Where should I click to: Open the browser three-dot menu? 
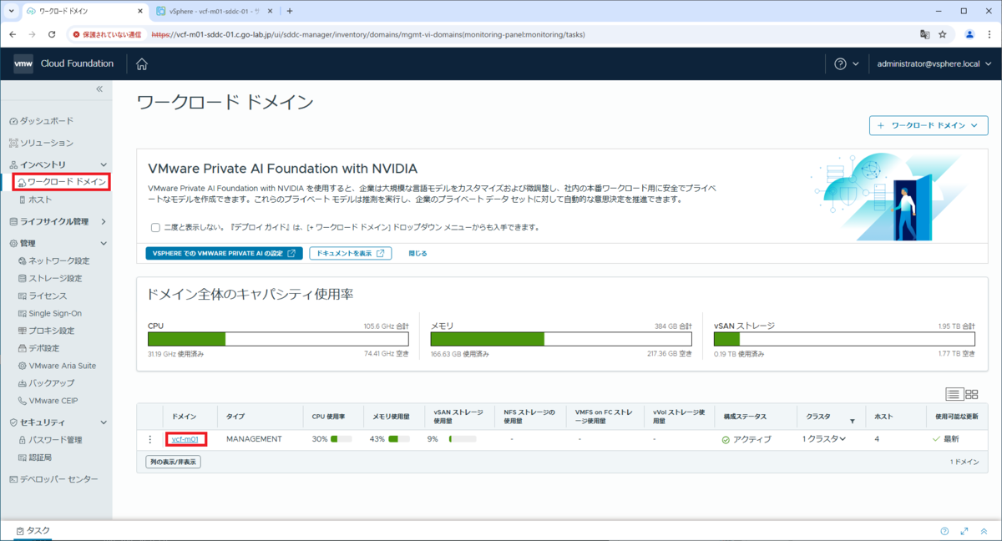(x=989, y=34)
